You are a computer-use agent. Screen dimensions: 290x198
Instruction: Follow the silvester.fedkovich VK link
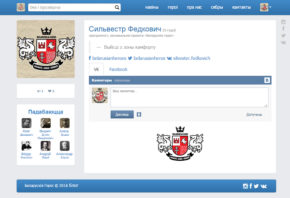[x=191, y=58]
